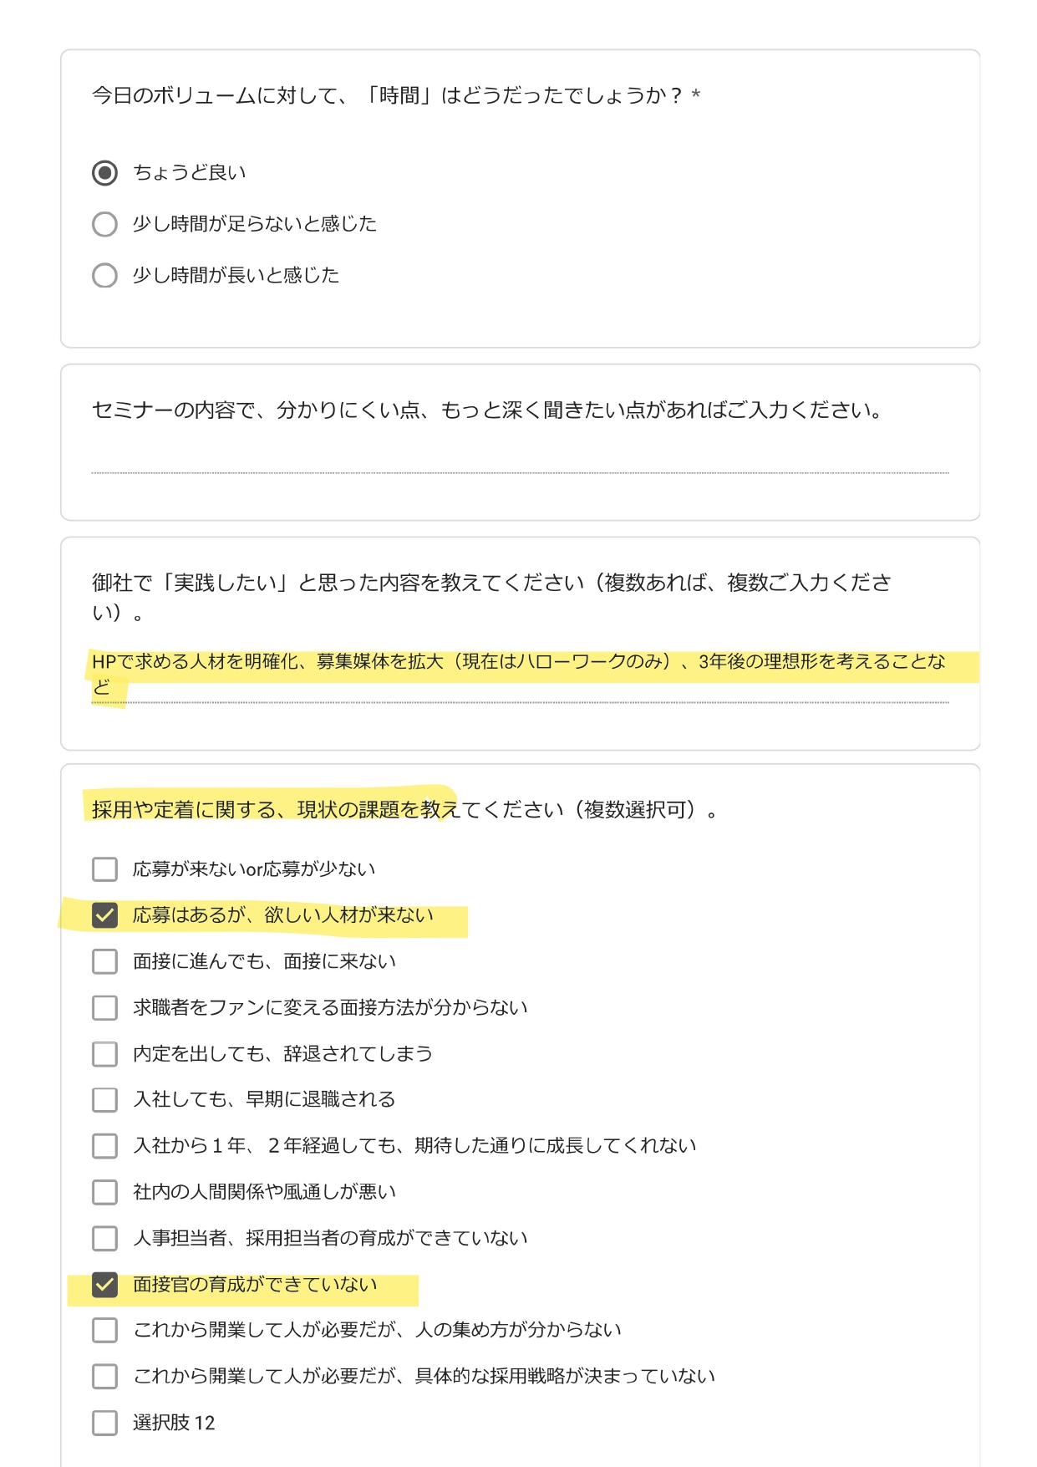The width and height of the screenshot is (1037, 1467).
Task: Tick 入社しても、早期に退職される
Action: coord(104,1099)
